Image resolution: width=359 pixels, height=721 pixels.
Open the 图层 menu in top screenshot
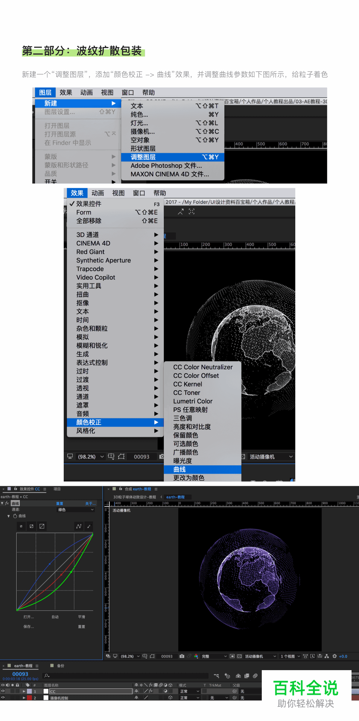point(45,92)
